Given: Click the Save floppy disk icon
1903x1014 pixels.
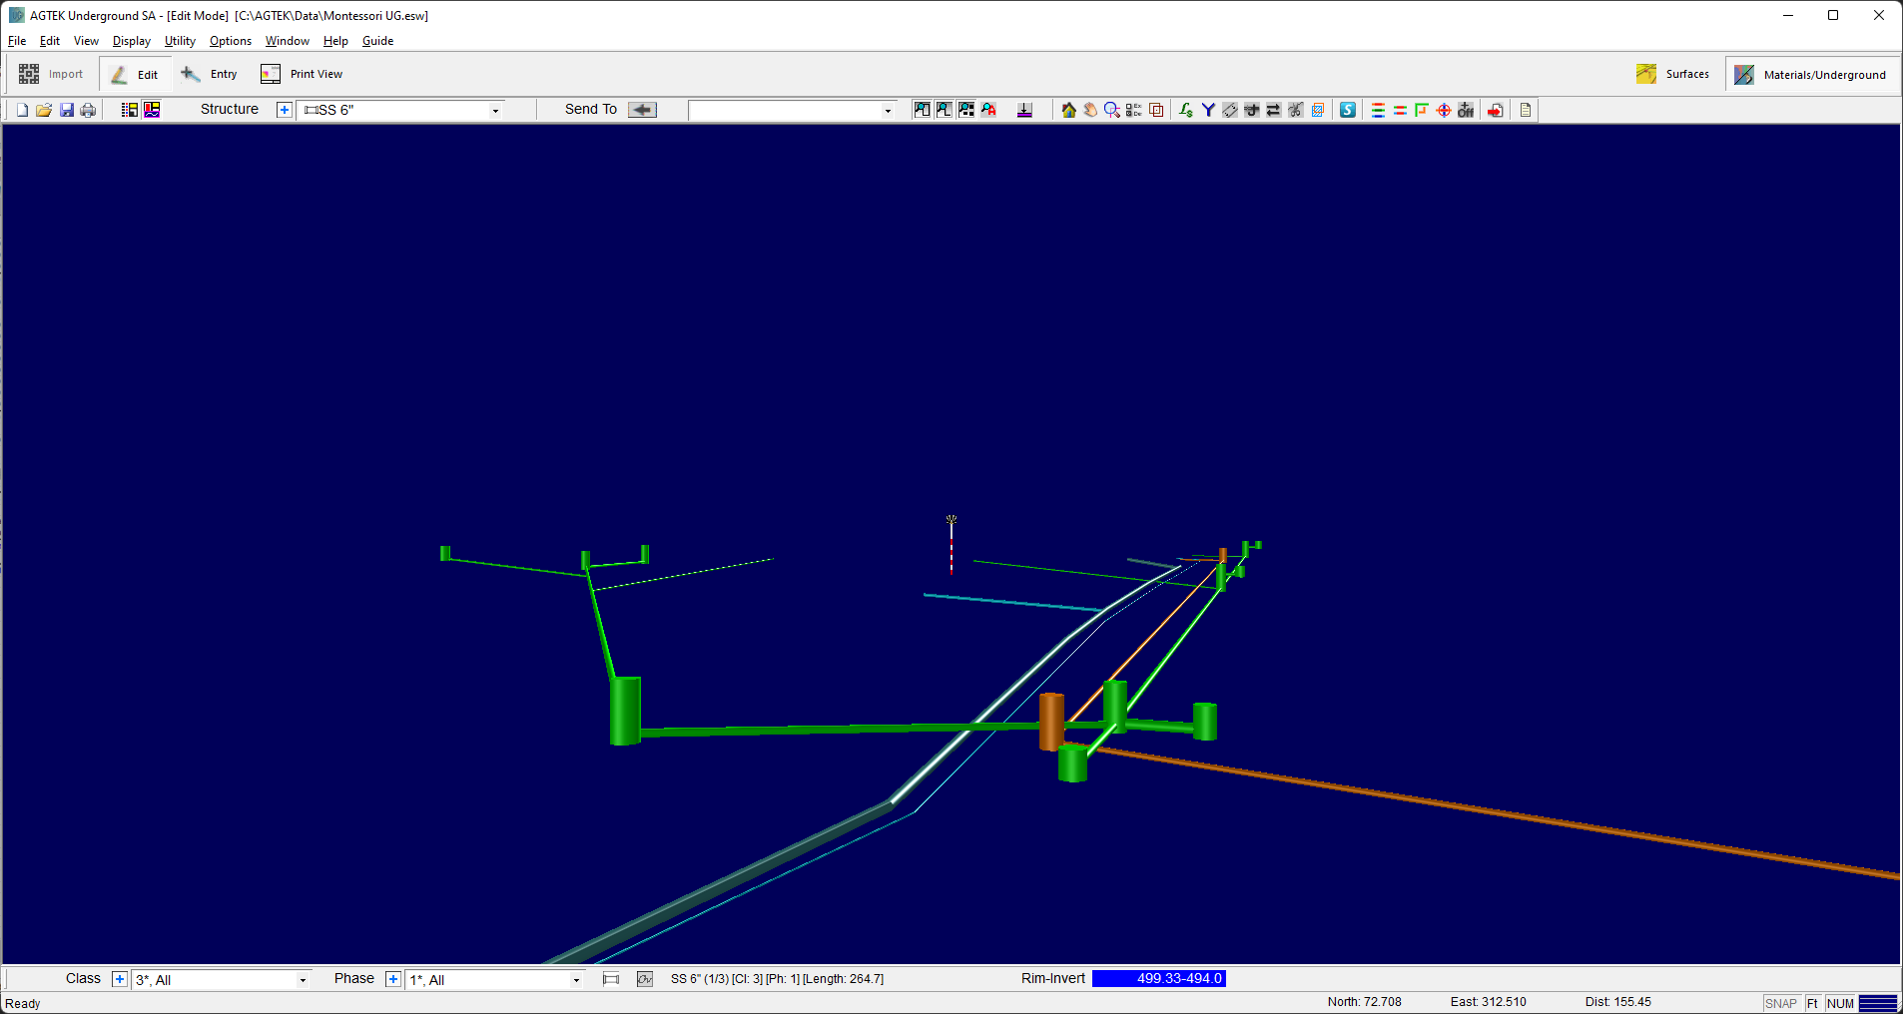Looking at the screenshot, I should [x=67, y=110].
